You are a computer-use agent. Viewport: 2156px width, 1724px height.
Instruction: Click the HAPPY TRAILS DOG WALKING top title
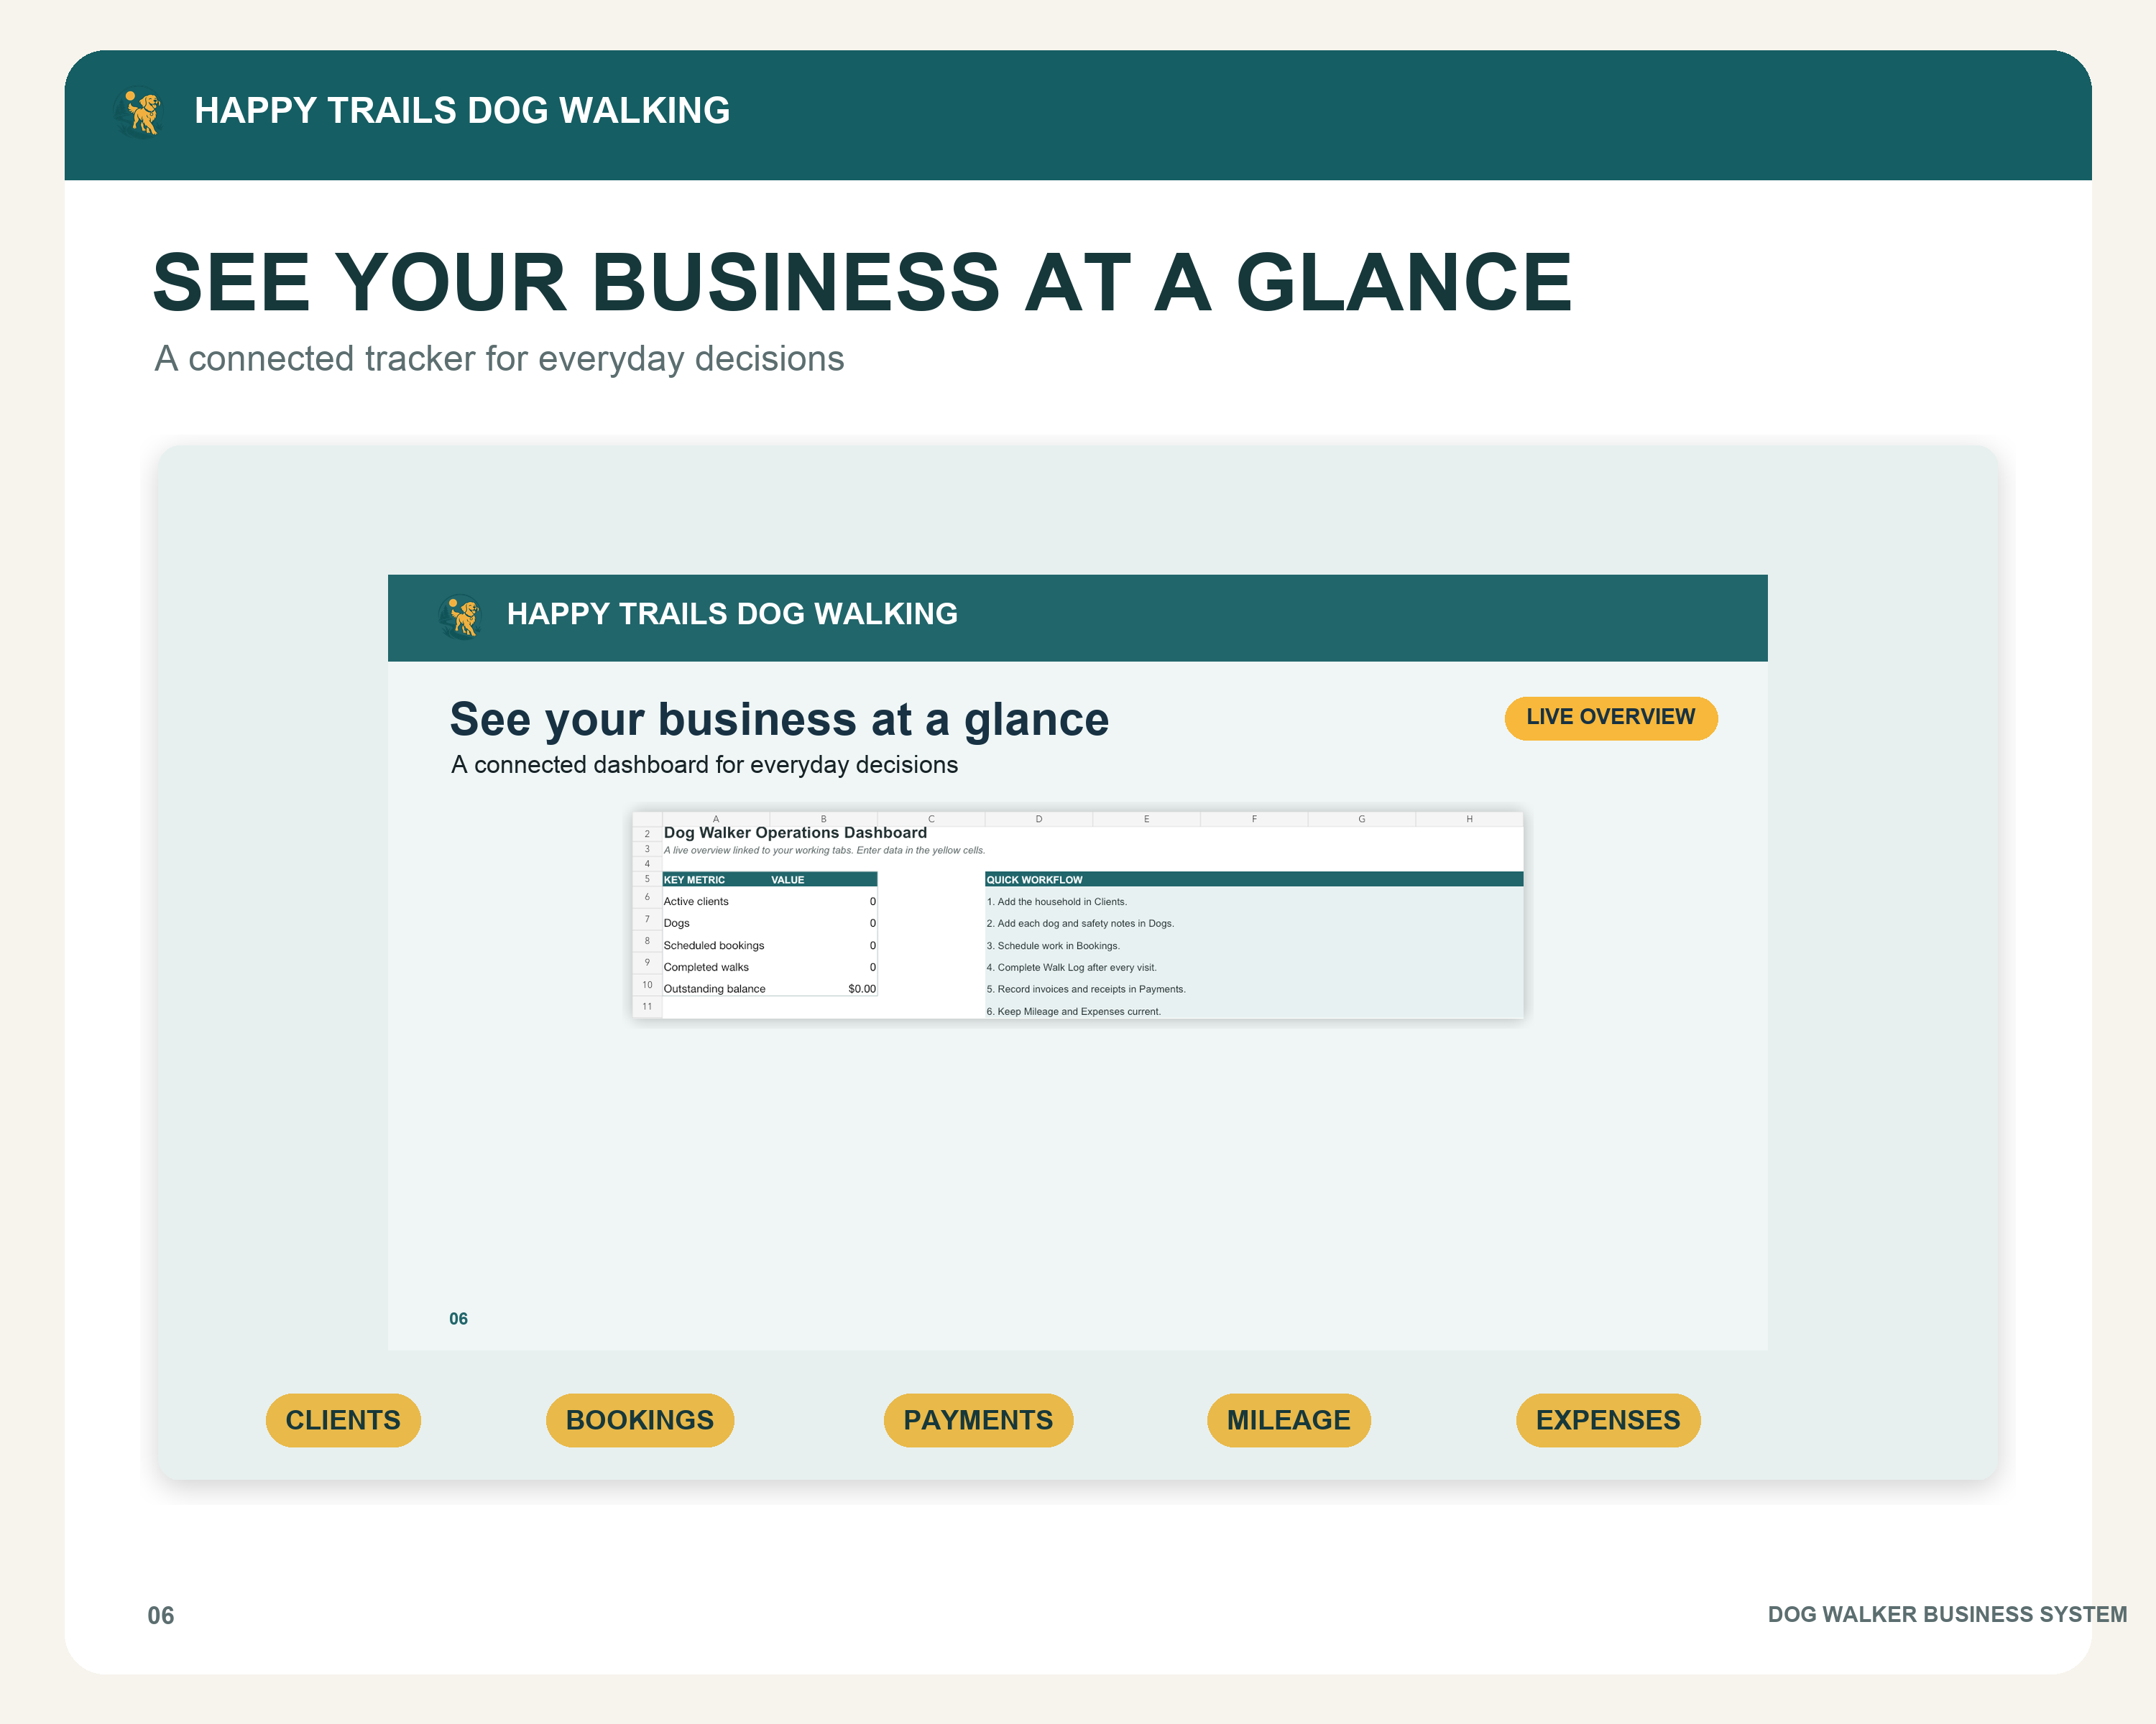click(x=462, y=111)
